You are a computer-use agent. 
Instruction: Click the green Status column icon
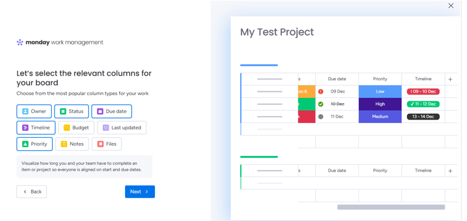point(63,111)
